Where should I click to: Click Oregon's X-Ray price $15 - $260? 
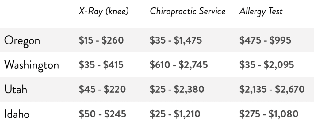coord(101,40)
